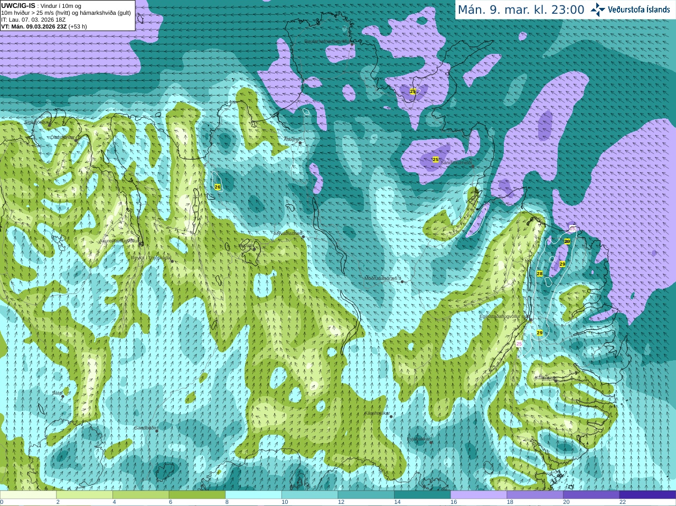
Task: Click the Ásbyrgi station label
Action: pos(291,139)
